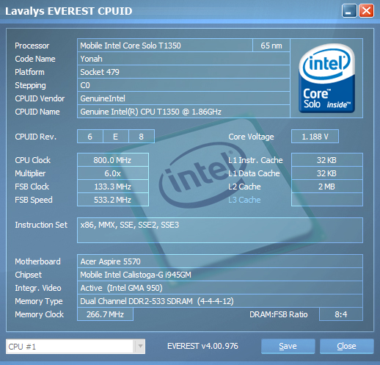Click the 533.2 MHz FSB speed value
380x365 pixels.
pyautogui.click(x=113, y=200)
